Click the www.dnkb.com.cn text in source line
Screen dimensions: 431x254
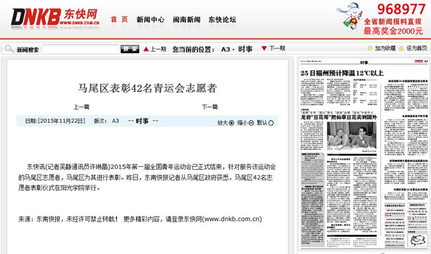pyautogui.click(x=232, y=219)
